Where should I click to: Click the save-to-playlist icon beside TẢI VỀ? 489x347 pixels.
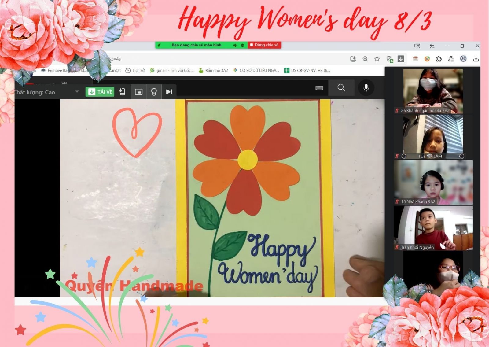tap(122, 92)
